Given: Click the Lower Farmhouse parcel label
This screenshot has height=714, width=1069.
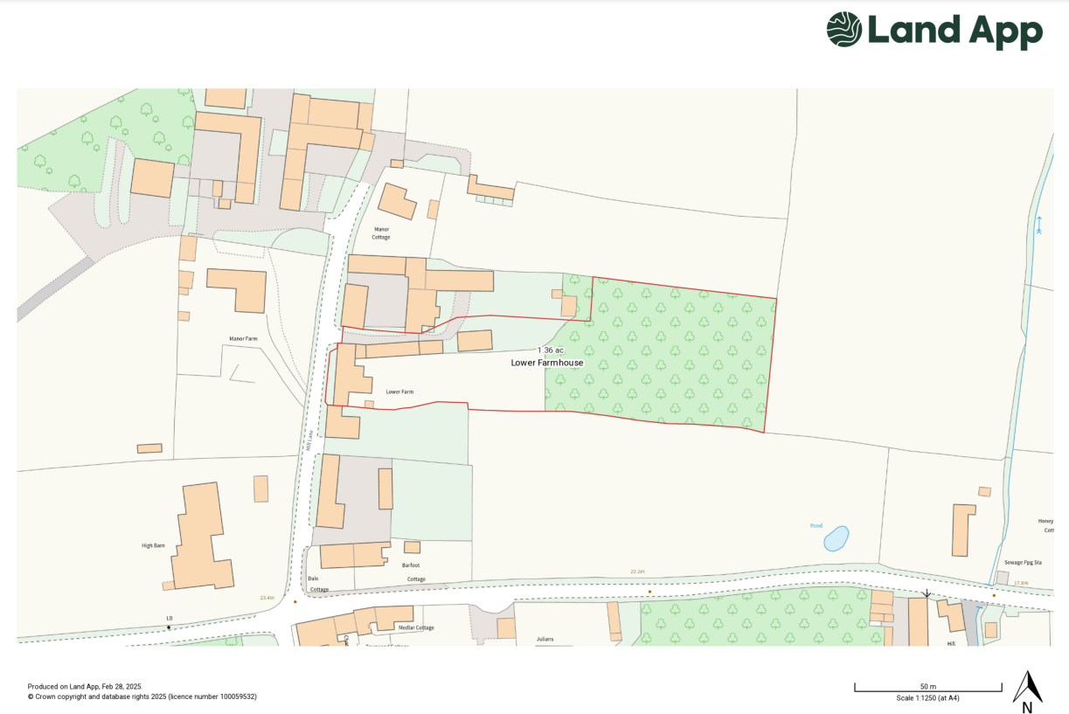Looking at the screenshot, I should [547, 363].
